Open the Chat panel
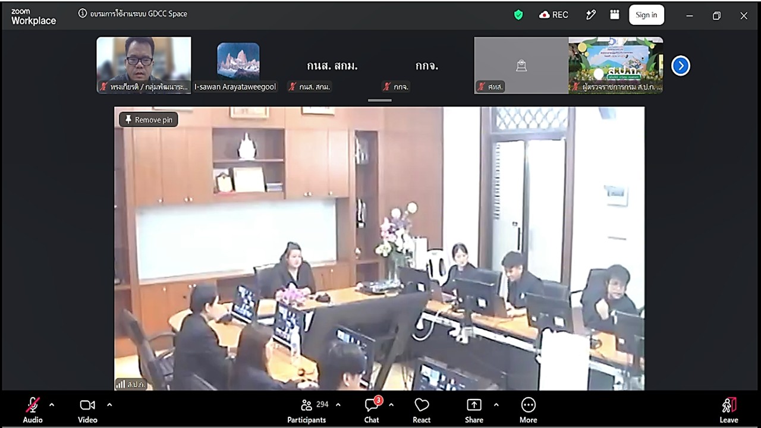The width and height of the screenshot is (761, 428). tap(372, 410)
